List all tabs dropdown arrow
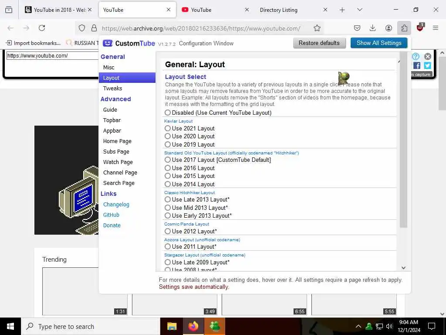The height and width of the screenshot is (335, 446). 360,10
